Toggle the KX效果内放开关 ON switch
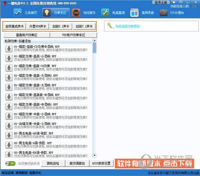This screenshot has height=176, width=200. click(x=10, y=164)
